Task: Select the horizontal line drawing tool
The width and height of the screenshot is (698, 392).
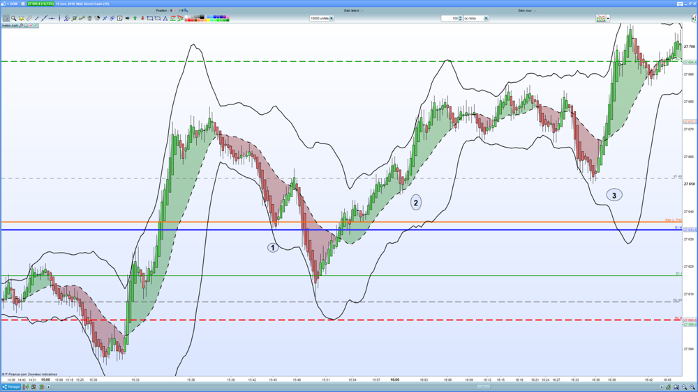Action: pyautogui.click(x=52, y=18)
